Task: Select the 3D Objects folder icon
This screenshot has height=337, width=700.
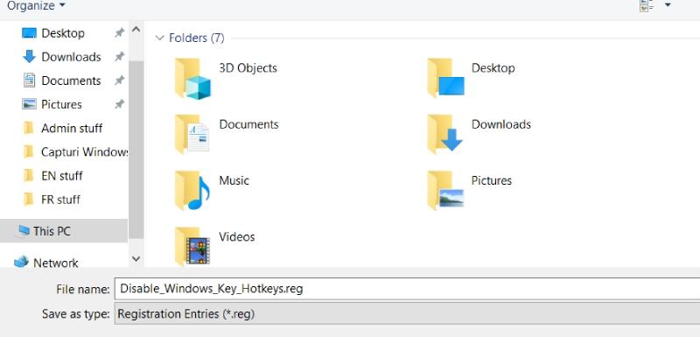Action: point(192,79)
